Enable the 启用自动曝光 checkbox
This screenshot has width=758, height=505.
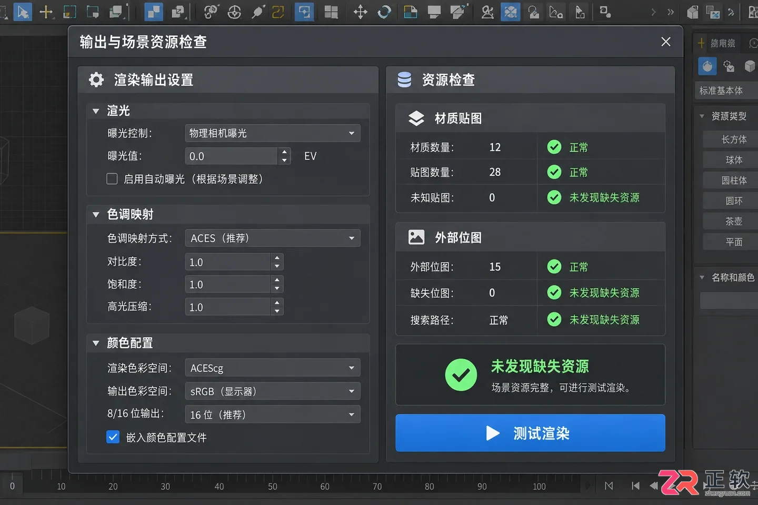(x=112, y=179)
